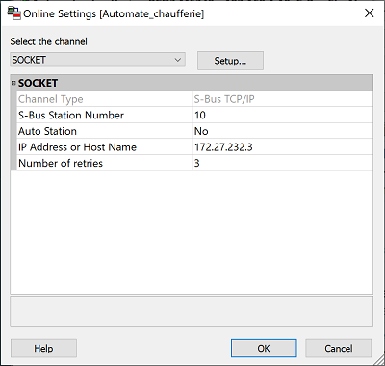Screen dimensions: 385x366
Task: Click the Online Settings title bar icon
Action: click(14, 13)
